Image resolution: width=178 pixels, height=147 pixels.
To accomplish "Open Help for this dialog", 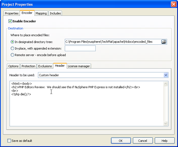I will click(164, 141).
